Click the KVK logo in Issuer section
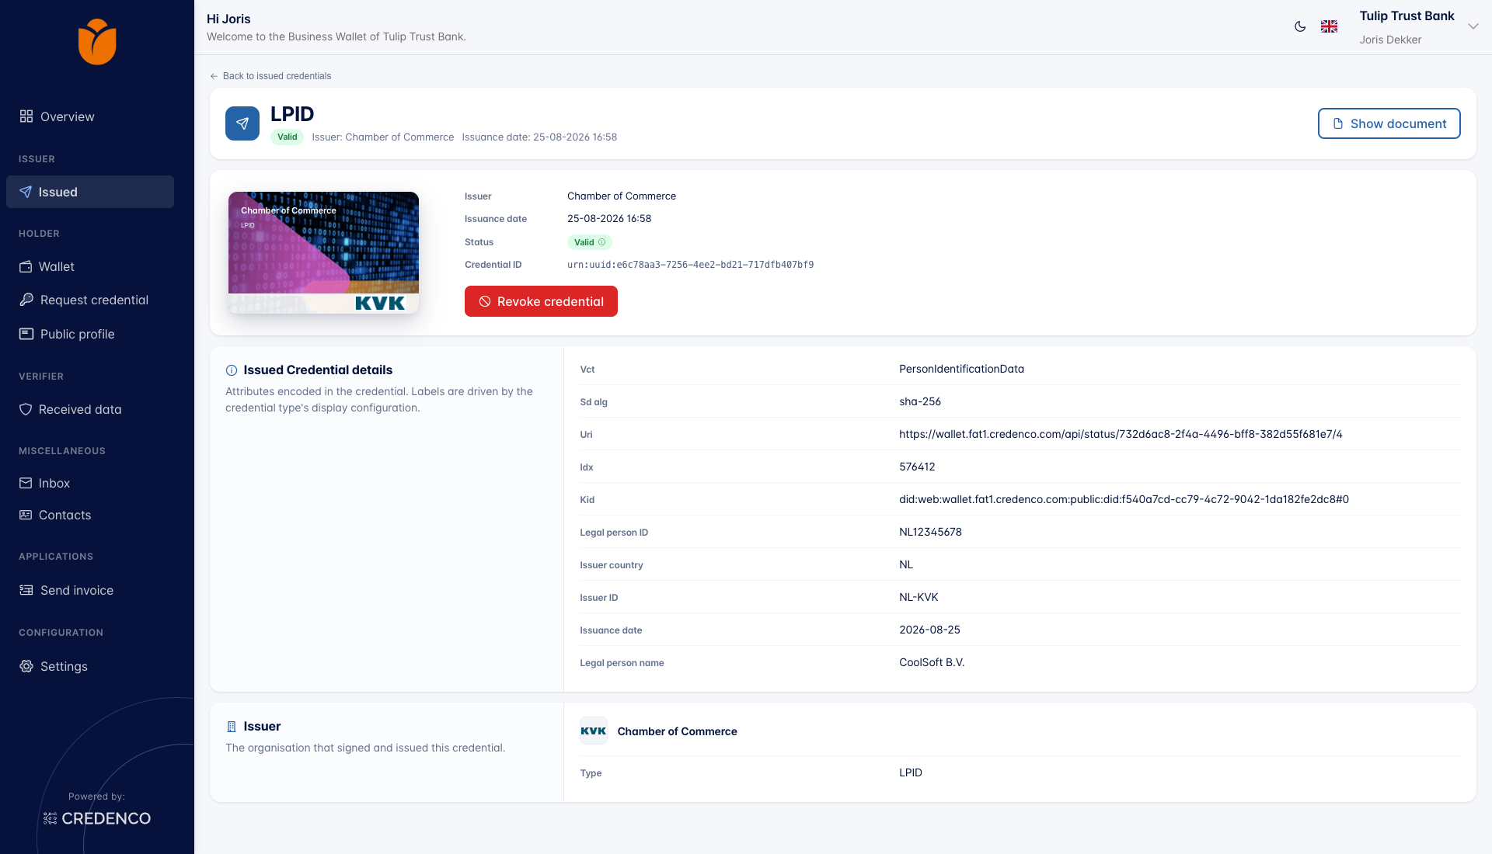Viewport: 1492px width, 854px height. (x=594, y=731)
